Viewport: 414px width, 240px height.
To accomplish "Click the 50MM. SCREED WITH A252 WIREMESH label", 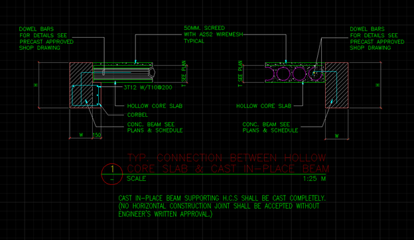I will tap(214, 34).
